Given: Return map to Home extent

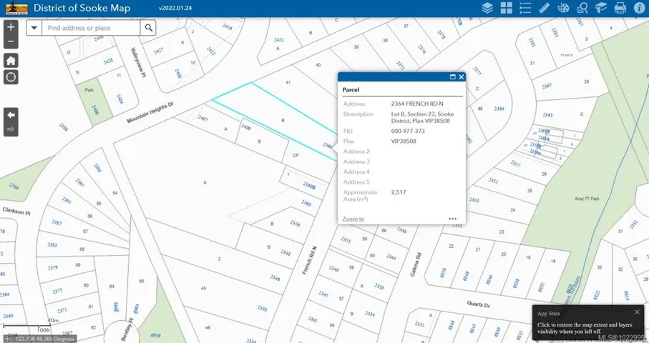Looking at the screenshot, I should 11,60.
